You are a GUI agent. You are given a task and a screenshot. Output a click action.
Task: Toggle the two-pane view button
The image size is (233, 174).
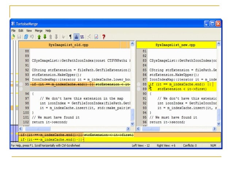[x=76, y=37]
